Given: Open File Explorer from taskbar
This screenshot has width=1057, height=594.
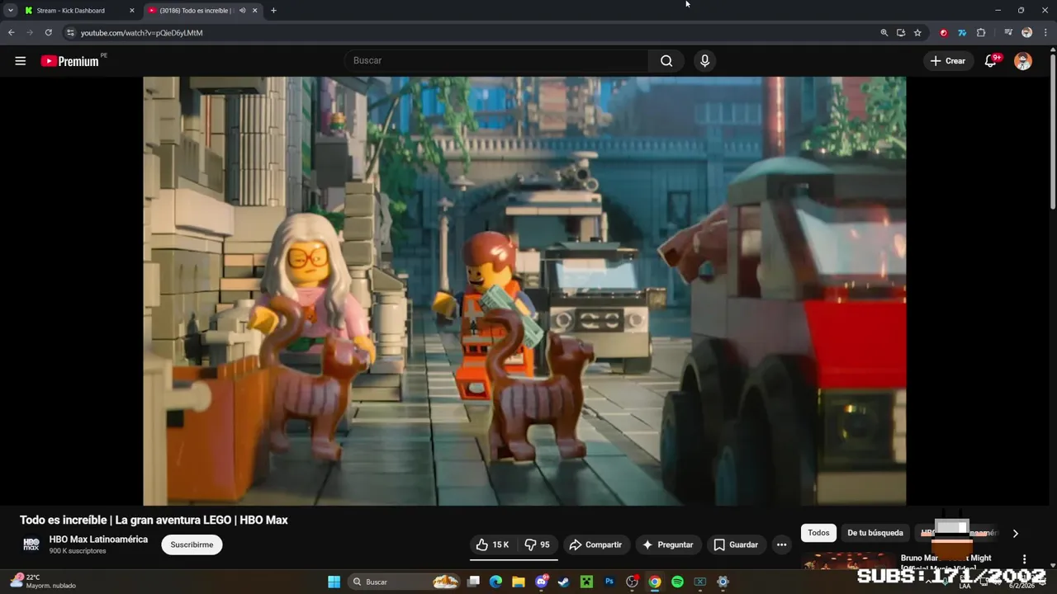Looking at the screenshot, I should click(x=519, y=582).
